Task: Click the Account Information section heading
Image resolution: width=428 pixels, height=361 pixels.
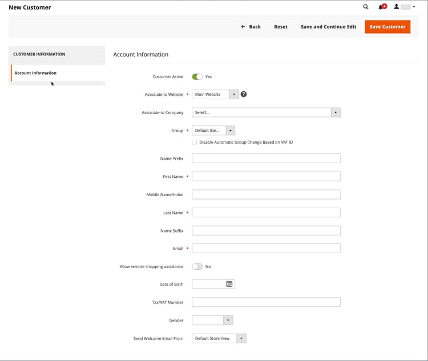Action: coord(140,54)
